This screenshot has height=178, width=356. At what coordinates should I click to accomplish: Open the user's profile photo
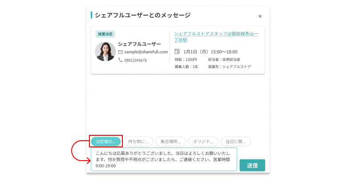point(105,52)
